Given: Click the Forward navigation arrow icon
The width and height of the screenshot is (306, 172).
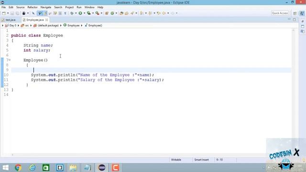Looking at the screenshot, I should [x=173, y=13].
